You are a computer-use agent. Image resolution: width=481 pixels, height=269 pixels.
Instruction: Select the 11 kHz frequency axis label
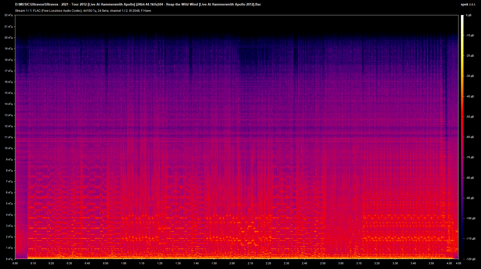tap(8, 137)
